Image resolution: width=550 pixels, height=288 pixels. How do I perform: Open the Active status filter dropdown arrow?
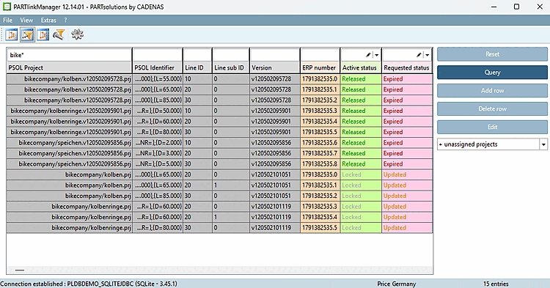coord(377,55)
